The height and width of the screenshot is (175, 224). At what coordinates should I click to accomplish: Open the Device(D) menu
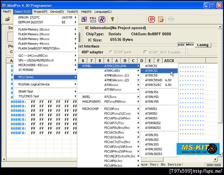57,12
